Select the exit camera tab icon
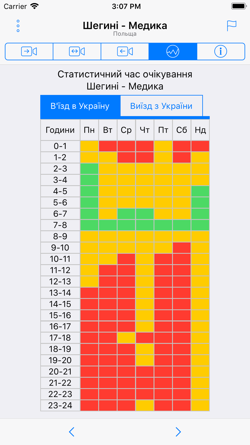 tap(125, 52)
